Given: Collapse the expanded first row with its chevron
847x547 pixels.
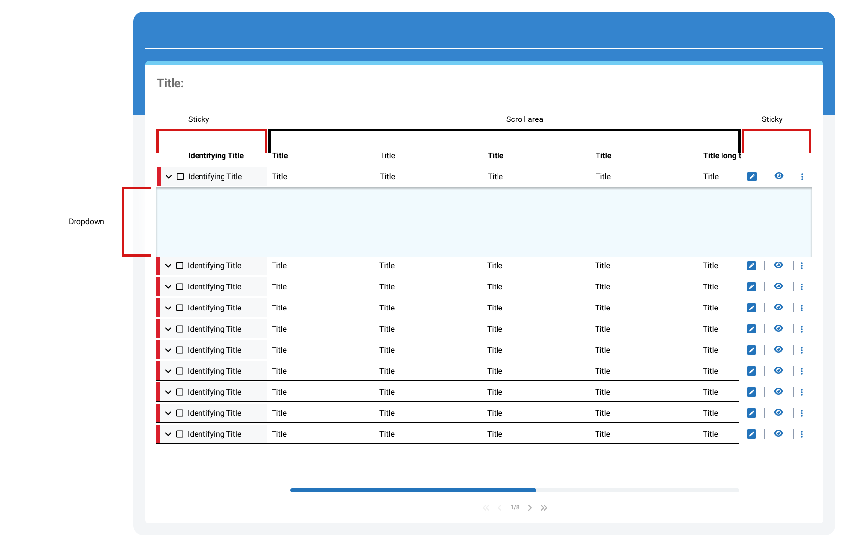Looking at the screenshot, I should click(169, 177).
